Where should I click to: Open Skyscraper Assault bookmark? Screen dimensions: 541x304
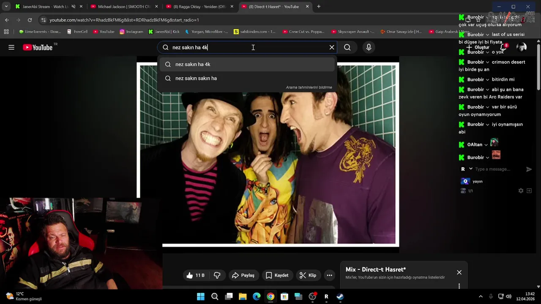click(x=353, y=32)
